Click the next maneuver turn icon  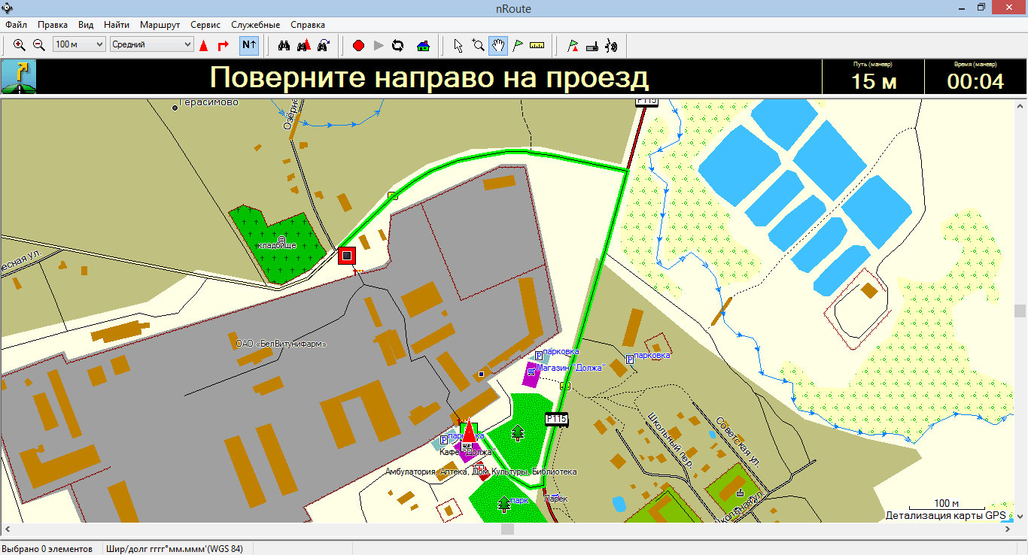tap(19, 77)
